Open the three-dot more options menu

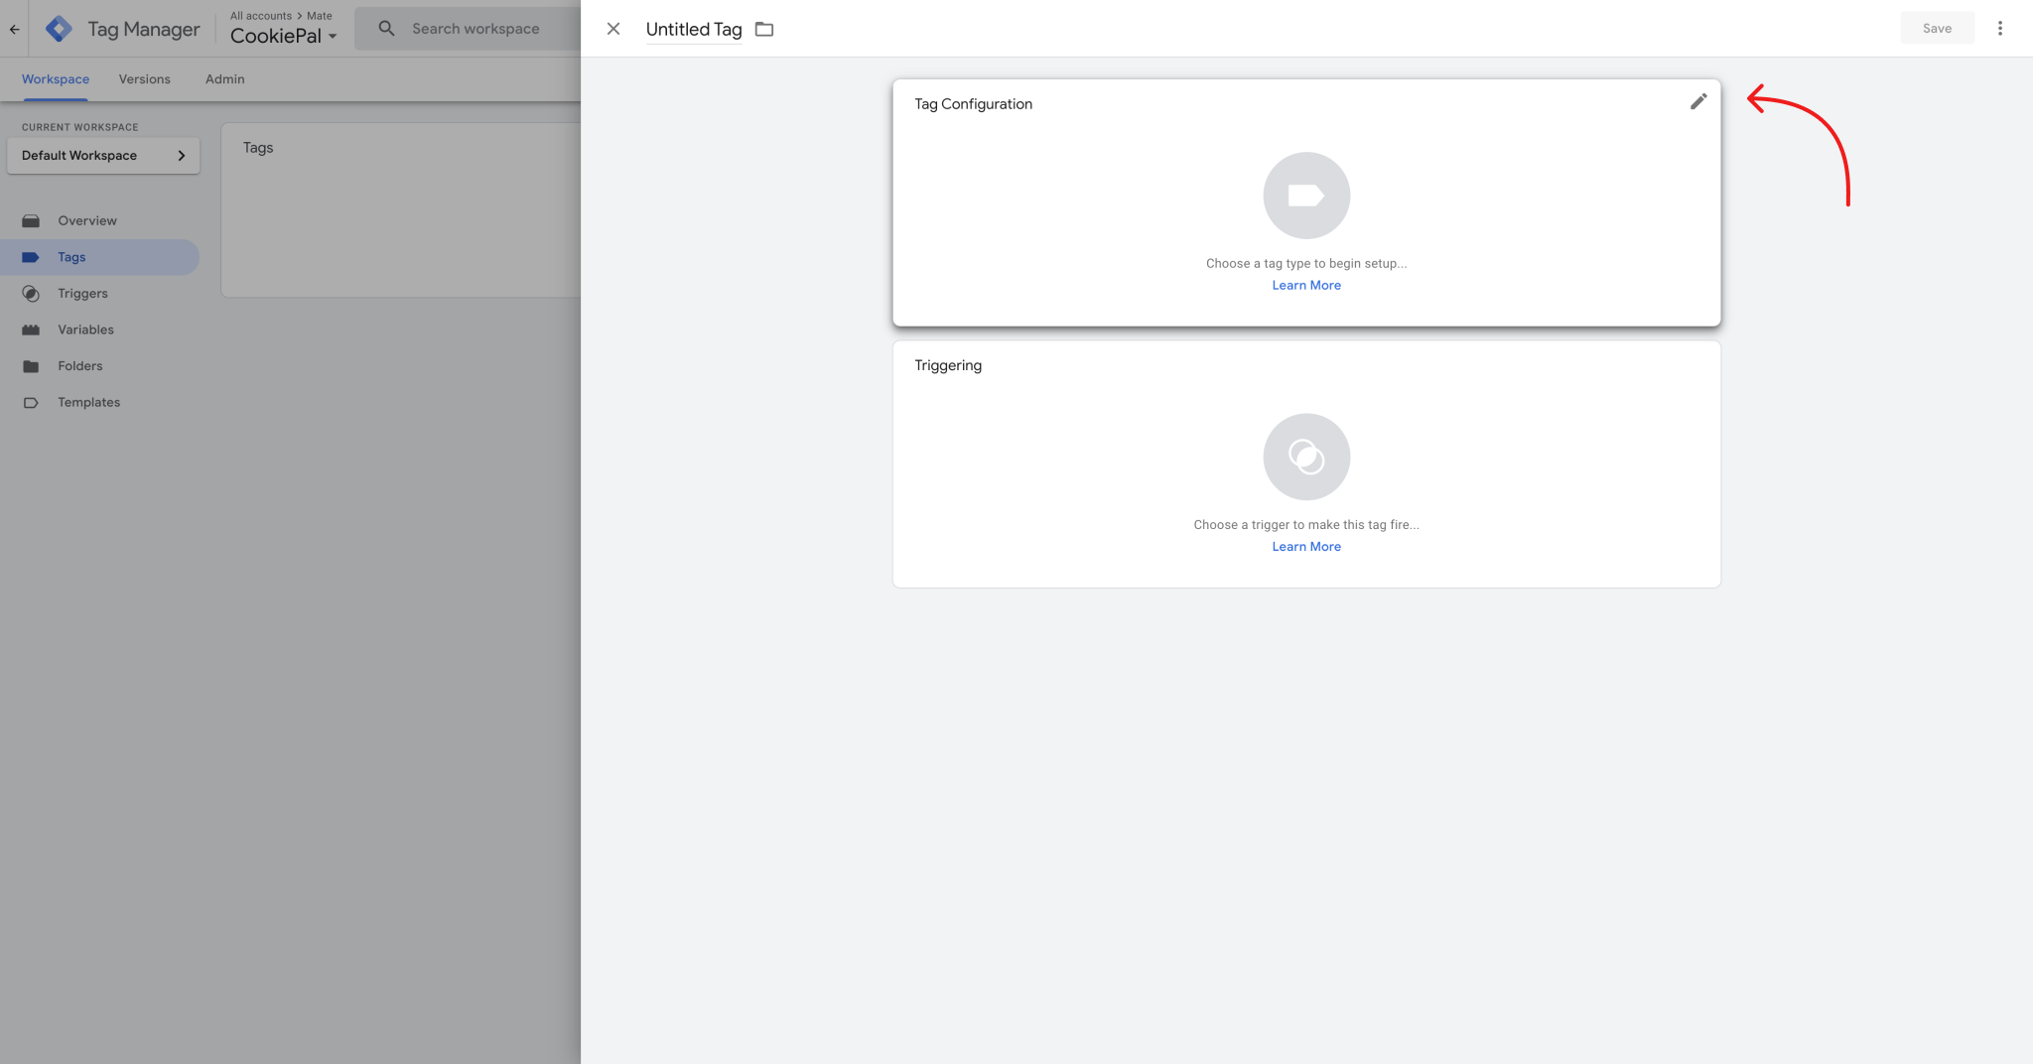[x=2000, y=29]
